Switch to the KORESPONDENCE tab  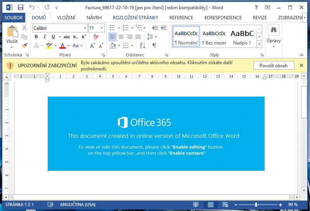223,17
